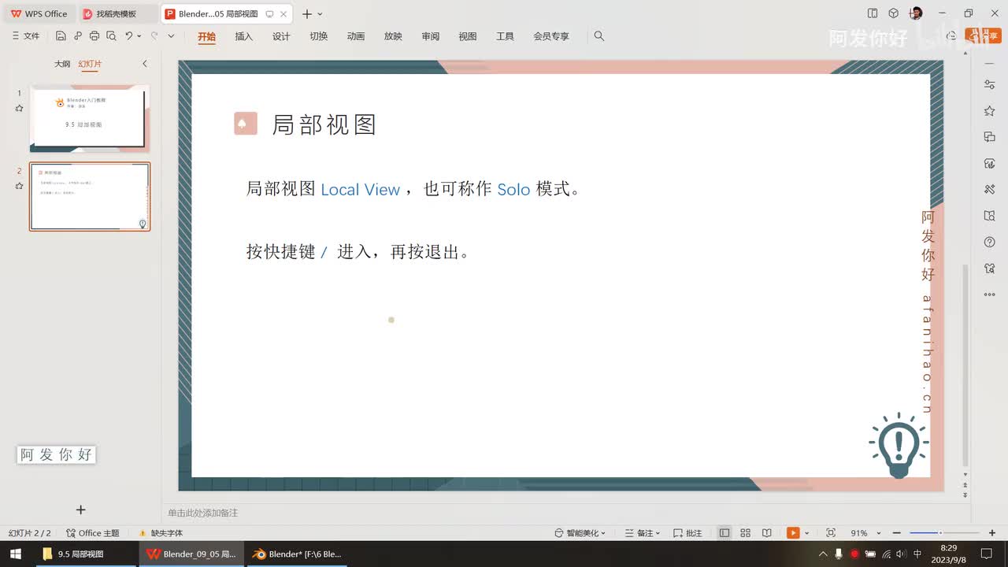Switch to the WPS Office home tab
Viewport: 1008px width, 567px height.
39,14
